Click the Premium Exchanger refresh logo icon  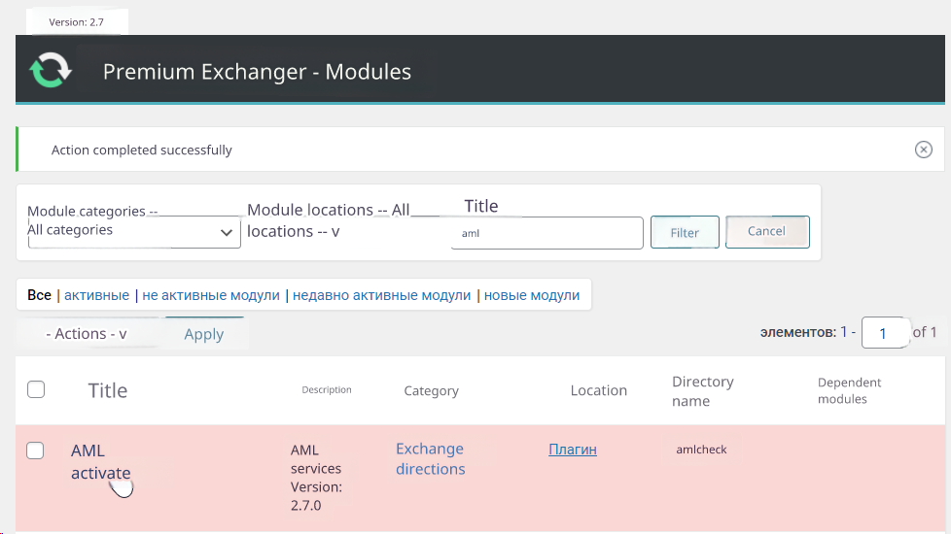tap(50, 71)
